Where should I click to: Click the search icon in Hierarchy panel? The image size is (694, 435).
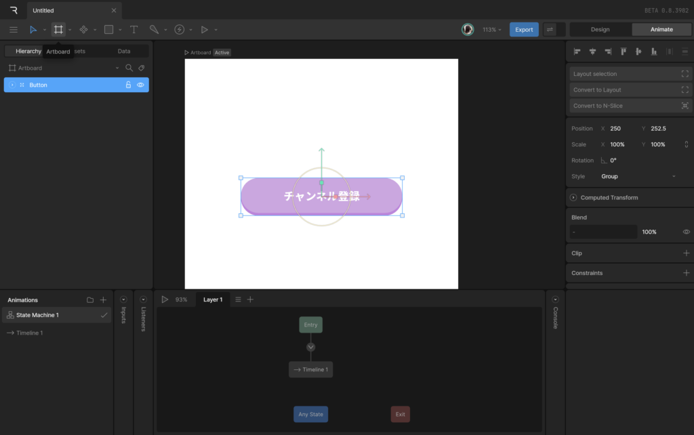pos(129,68)
